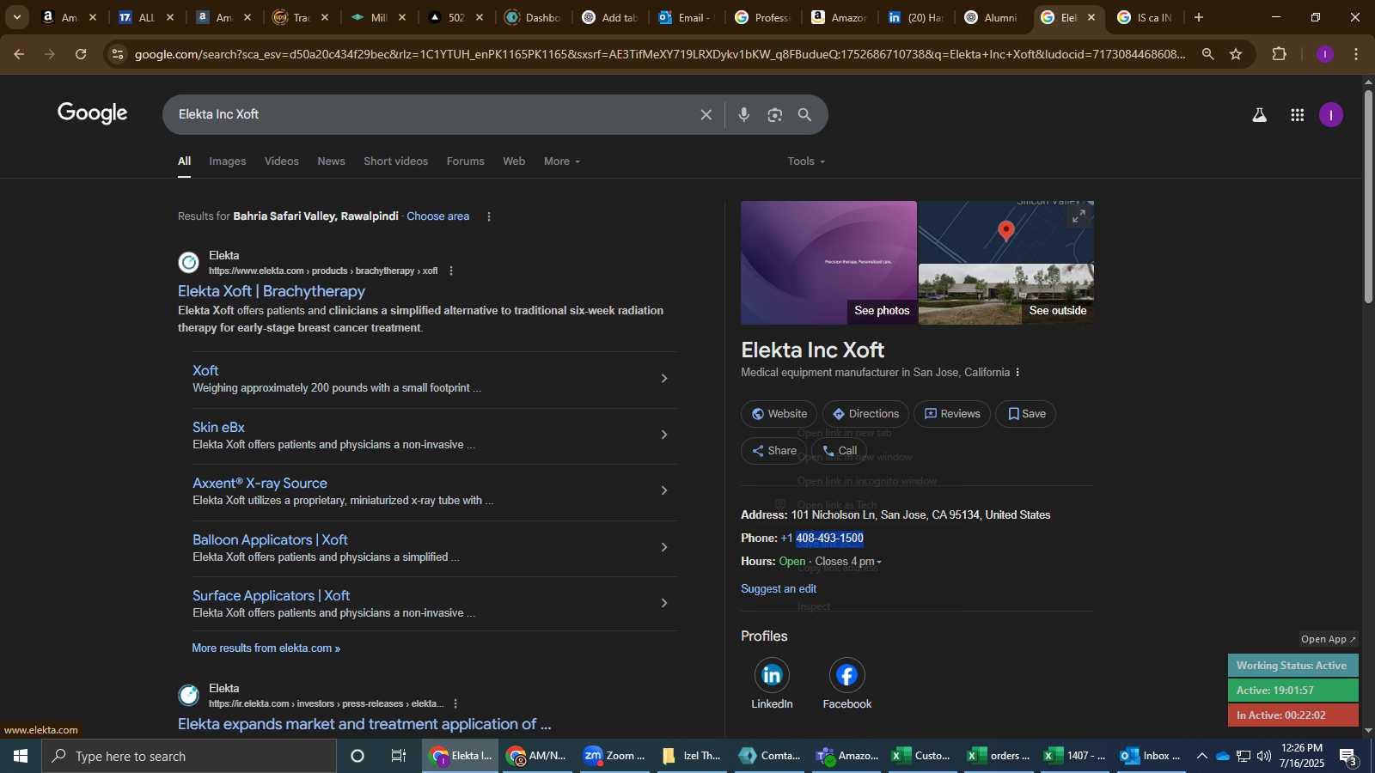Open the See outside street view thumbnail

[x=1006, y=295]
